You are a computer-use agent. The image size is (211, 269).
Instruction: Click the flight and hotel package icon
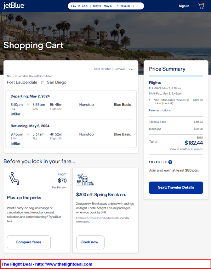[x=85, y=180]
